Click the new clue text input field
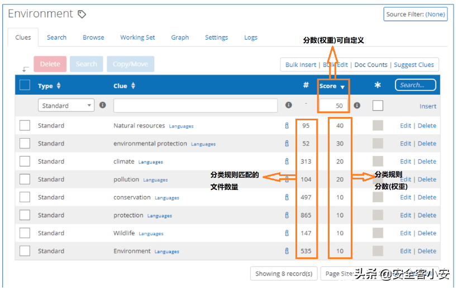 tap(195, 105)
